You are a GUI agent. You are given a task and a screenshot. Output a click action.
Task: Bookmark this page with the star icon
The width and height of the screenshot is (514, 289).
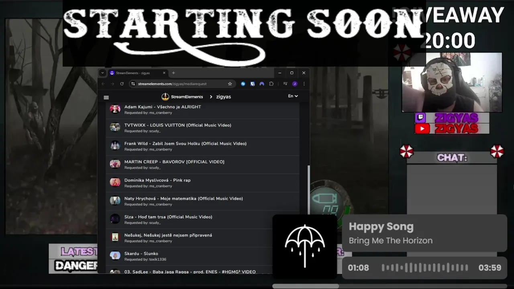(230, 84)
